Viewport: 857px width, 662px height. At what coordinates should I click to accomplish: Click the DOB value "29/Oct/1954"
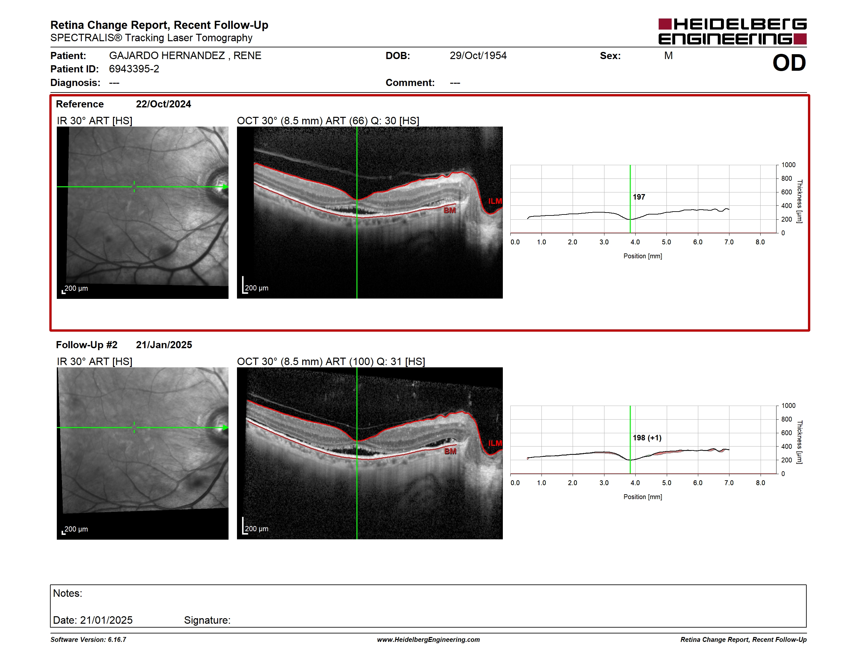478,56
